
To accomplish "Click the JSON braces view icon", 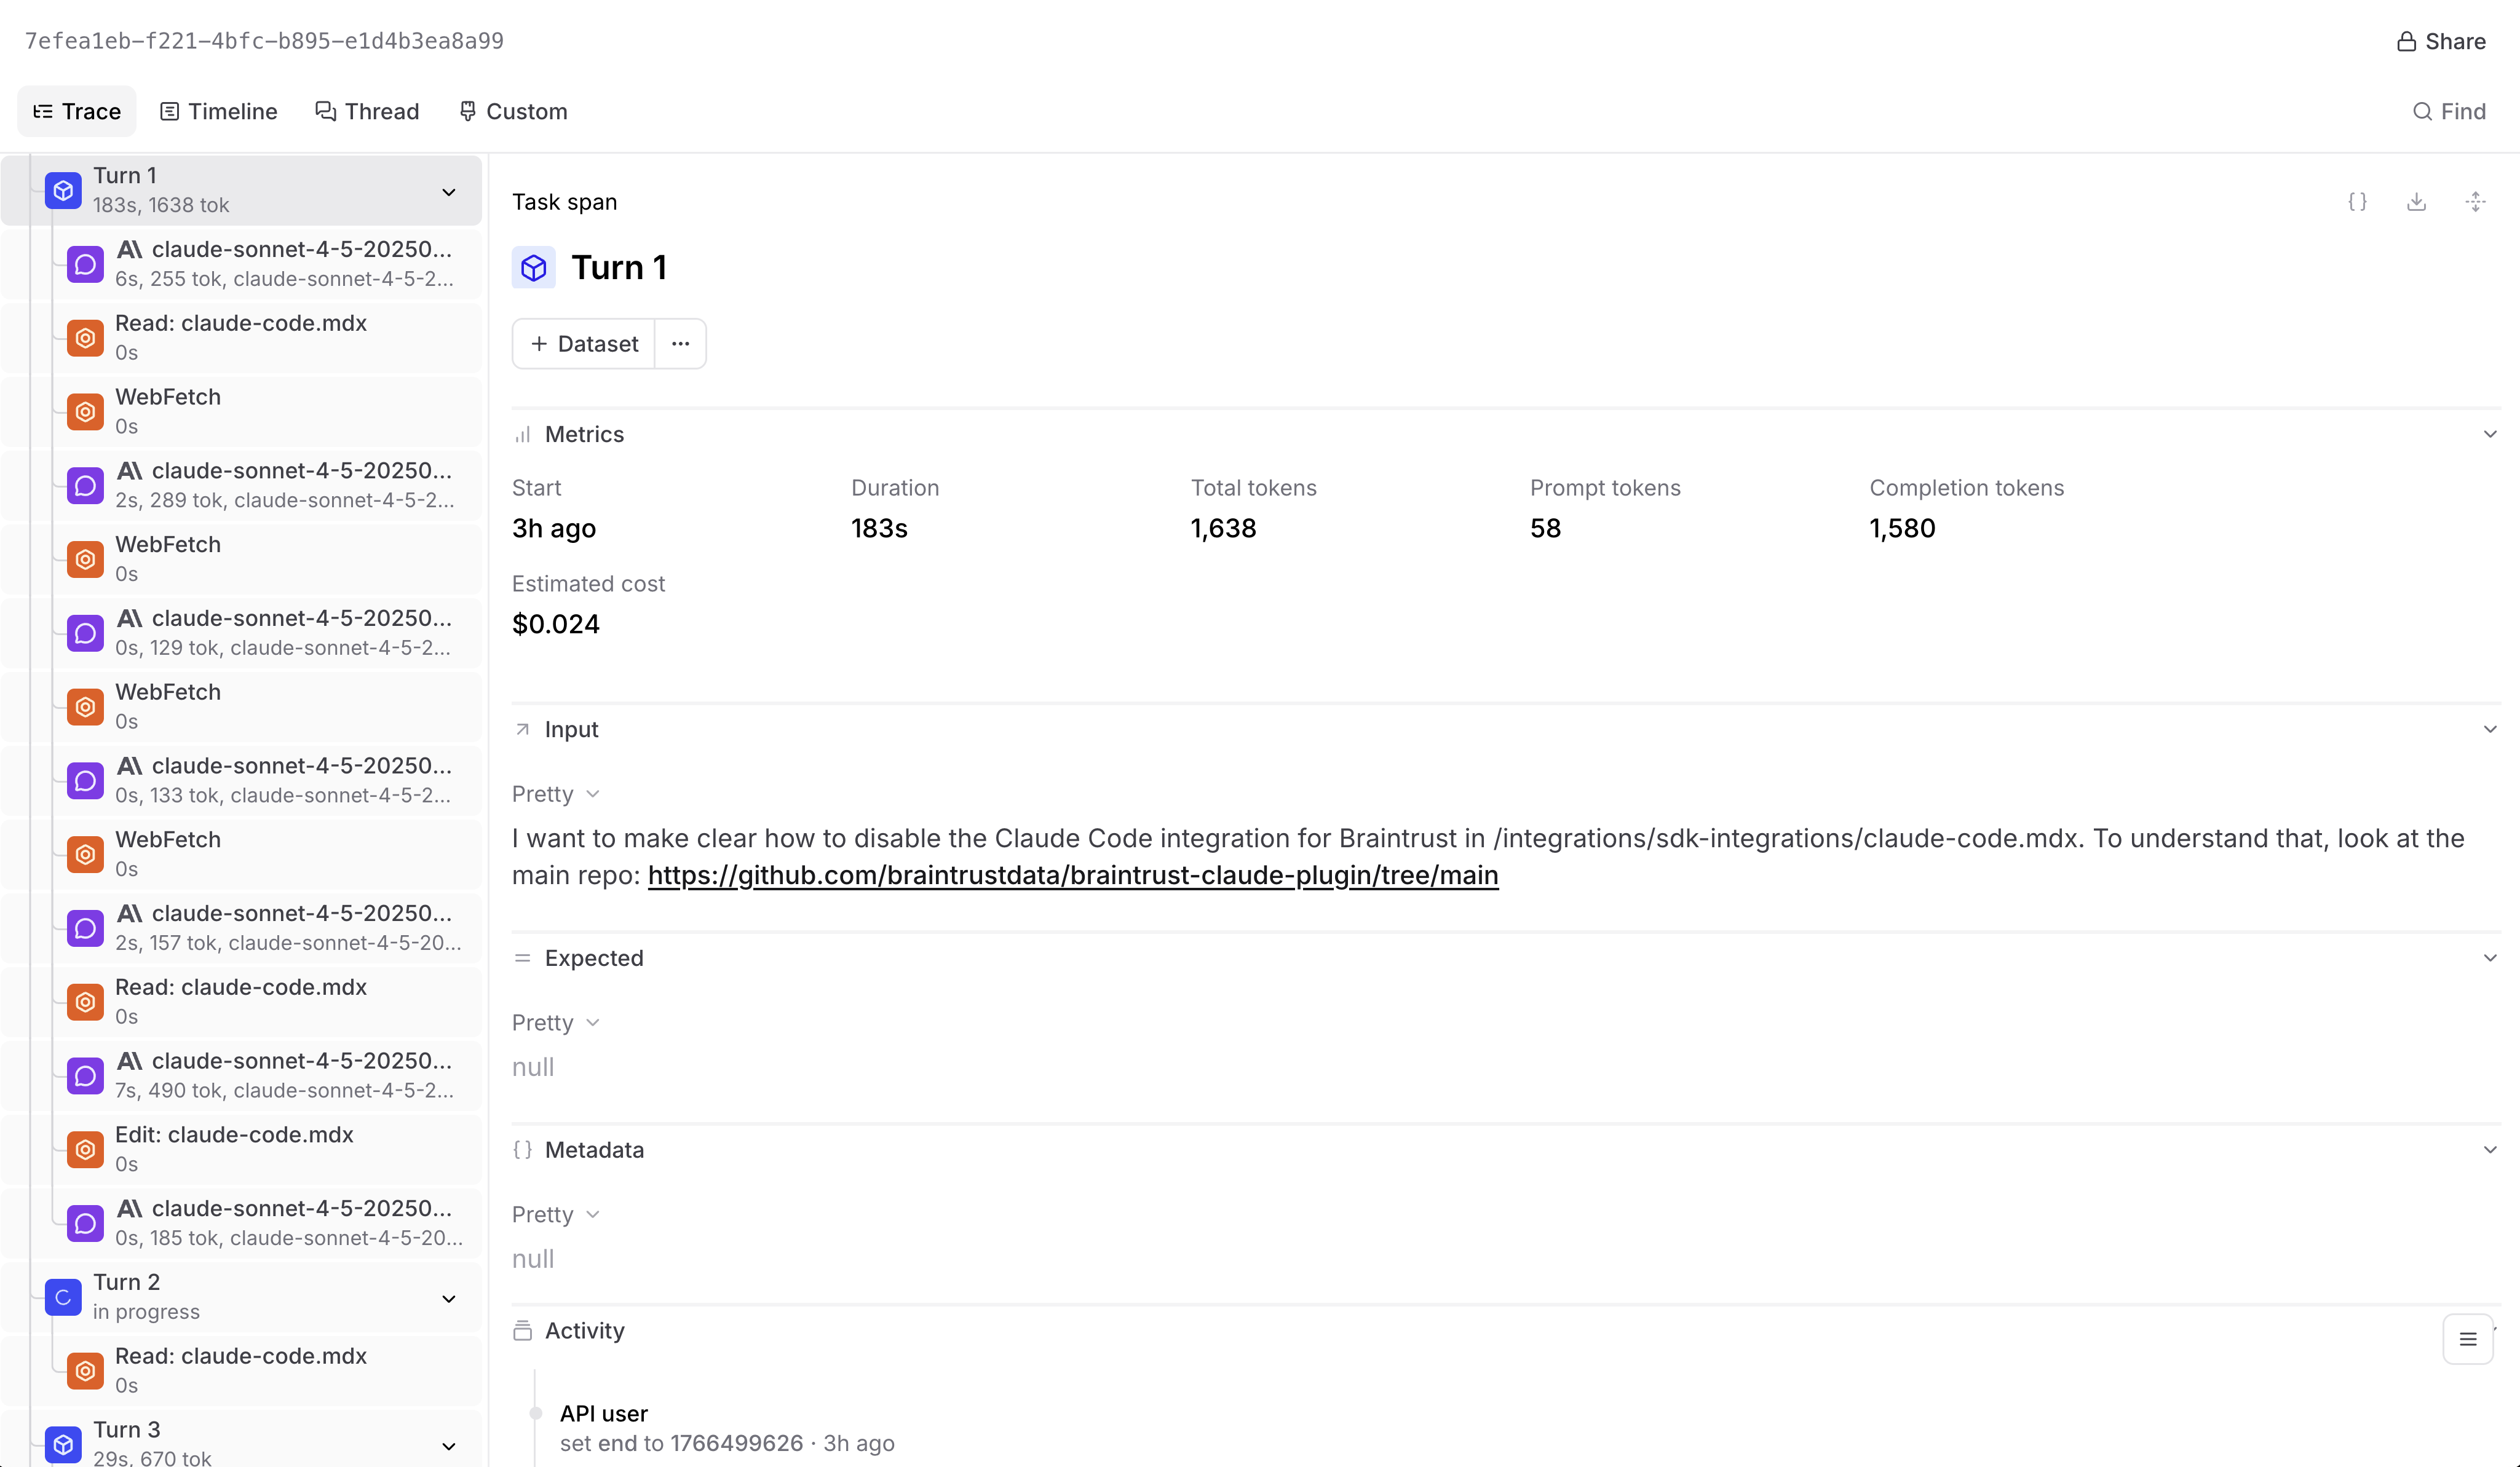I will (2357, 202).
